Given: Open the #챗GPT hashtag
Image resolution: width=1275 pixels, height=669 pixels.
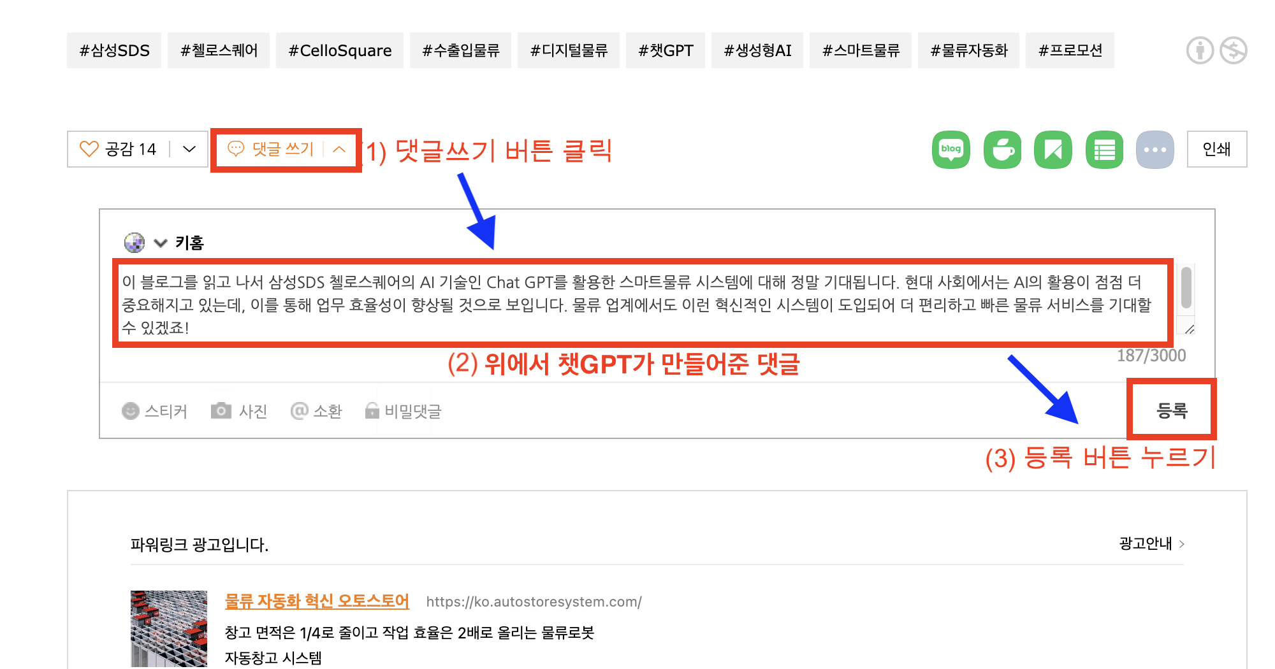Looking at the screenshot, I should (x=666, y=50).
